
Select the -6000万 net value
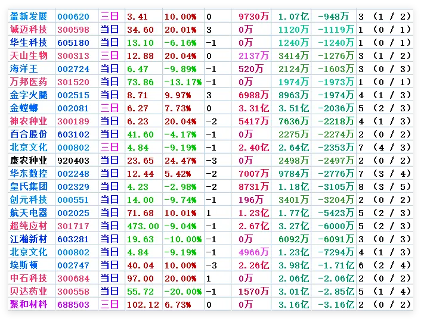coord(336,226)
